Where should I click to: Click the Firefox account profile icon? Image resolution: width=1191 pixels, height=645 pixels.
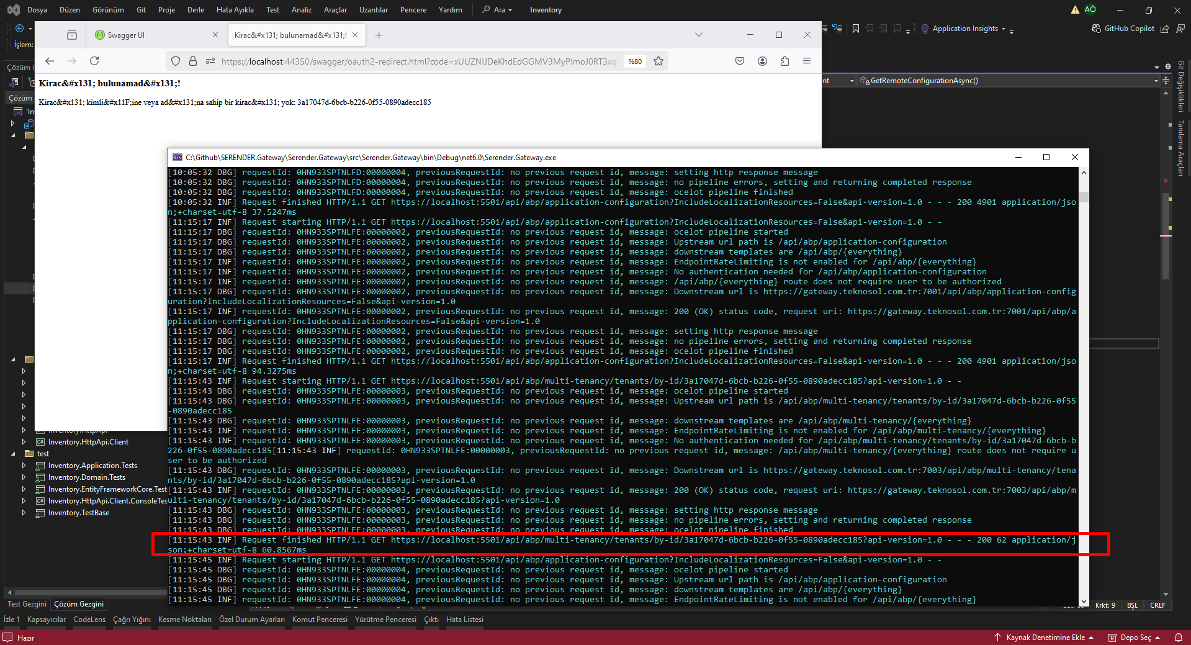762,61
